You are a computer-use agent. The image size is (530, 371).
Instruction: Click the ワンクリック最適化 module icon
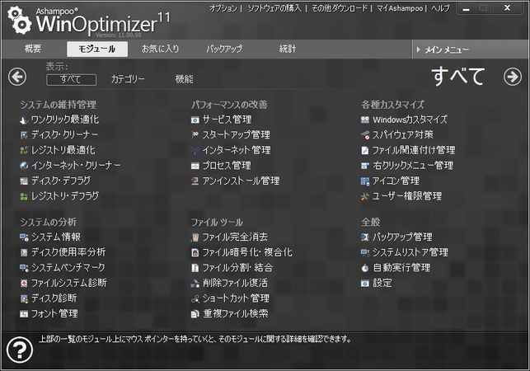click(x=24, y=120)
